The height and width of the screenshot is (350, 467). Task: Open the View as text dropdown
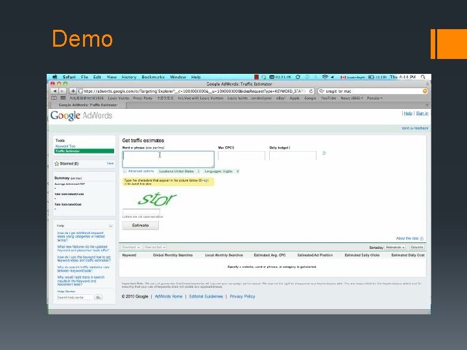154,247
